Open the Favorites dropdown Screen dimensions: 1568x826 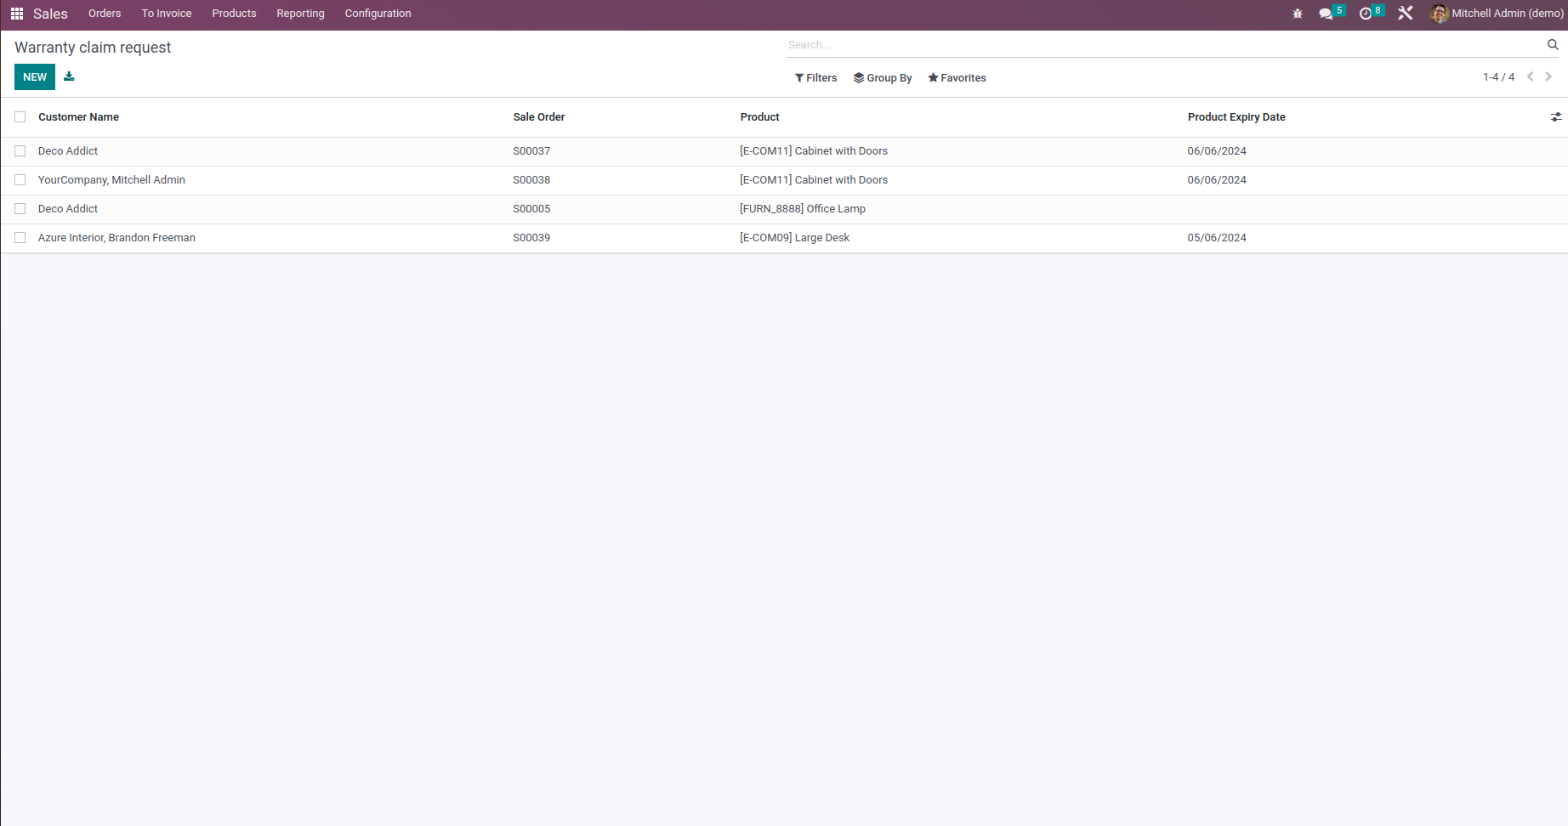tap(957, 77)
